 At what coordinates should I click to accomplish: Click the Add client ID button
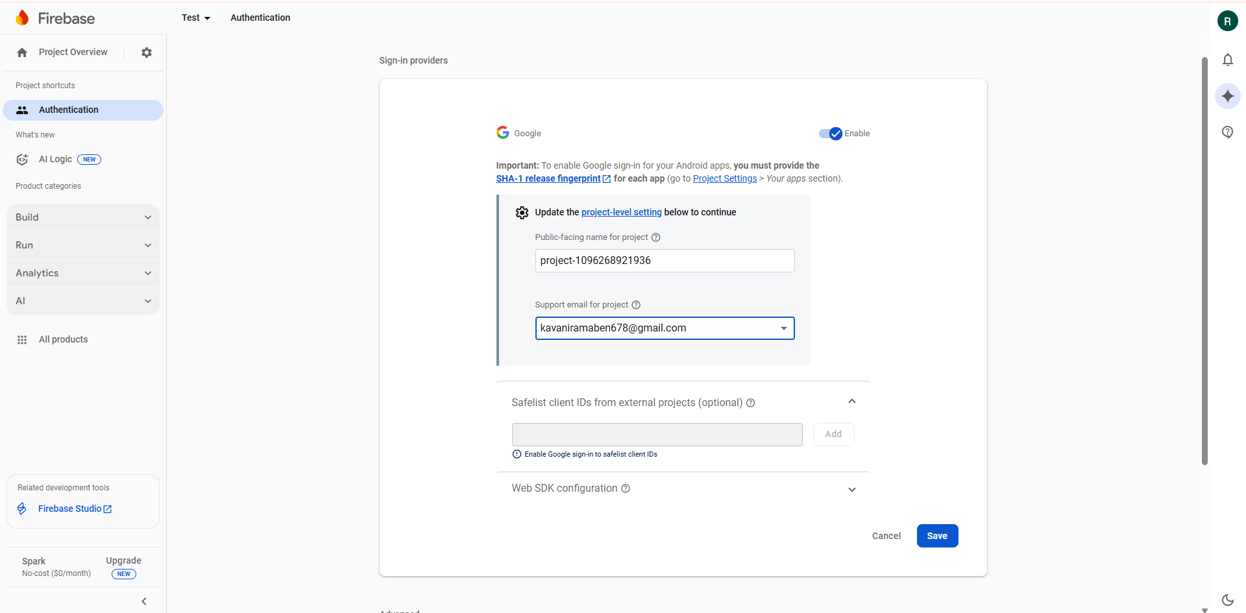click(x=833, y=435)
